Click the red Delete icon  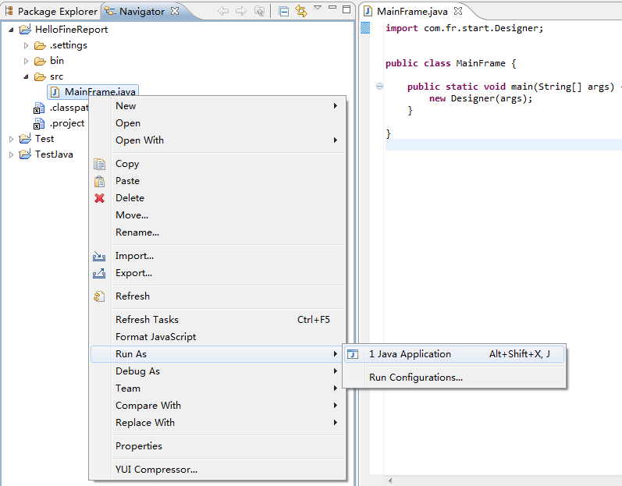coord(99,198)
